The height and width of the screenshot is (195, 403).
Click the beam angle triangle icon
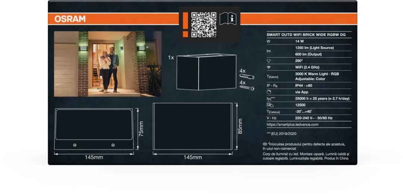pyautogui.click(x=269, y=61)
